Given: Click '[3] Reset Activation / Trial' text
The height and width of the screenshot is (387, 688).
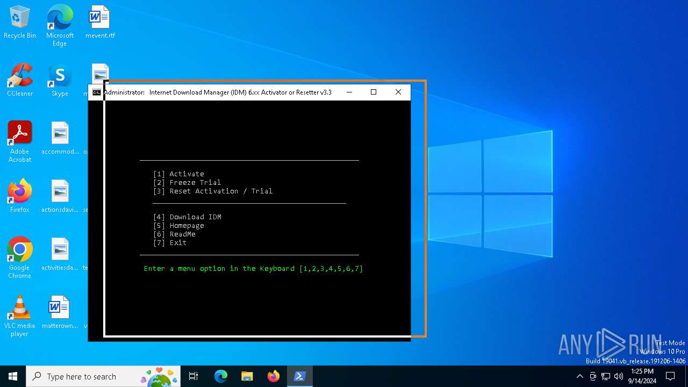Looking at the screenshot, I should pos(213,191).
